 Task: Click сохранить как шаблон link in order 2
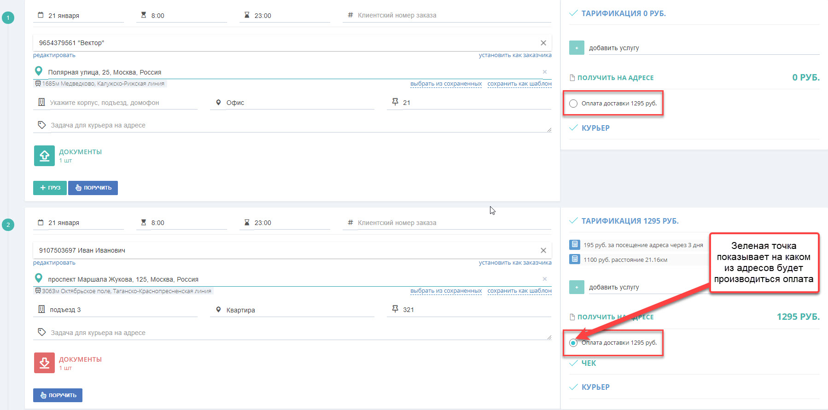click(x=519, y=291)
